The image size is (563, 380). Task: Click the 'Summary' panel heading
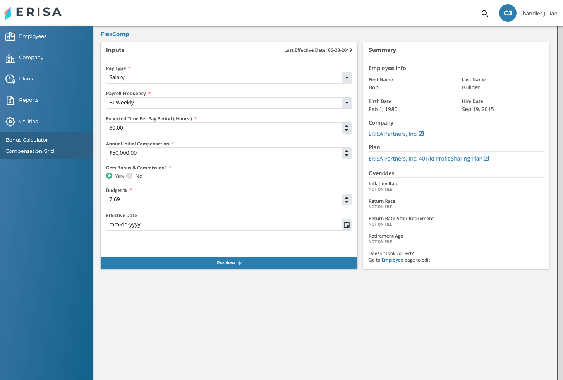[382, 50]
